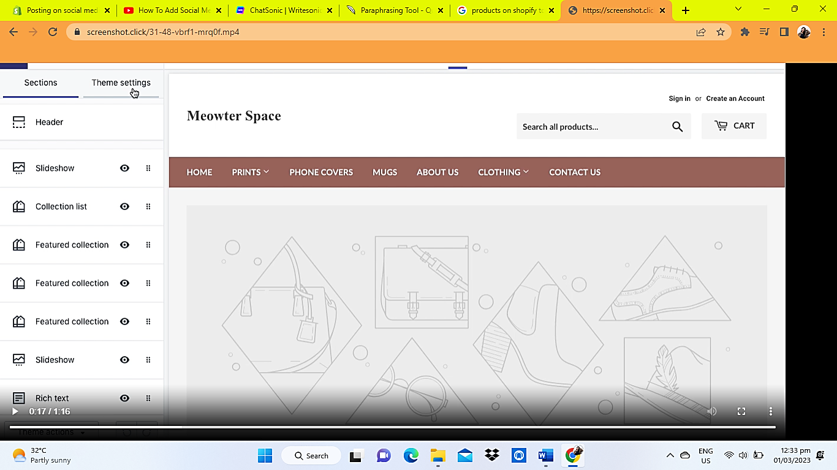Open the clock showing 12:33 pm
The width and height of the screenshot is (837, 470).
[792, 455]
